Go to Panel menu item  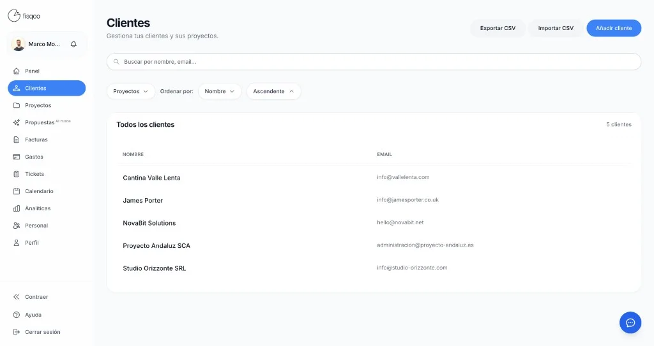(47, 71)
